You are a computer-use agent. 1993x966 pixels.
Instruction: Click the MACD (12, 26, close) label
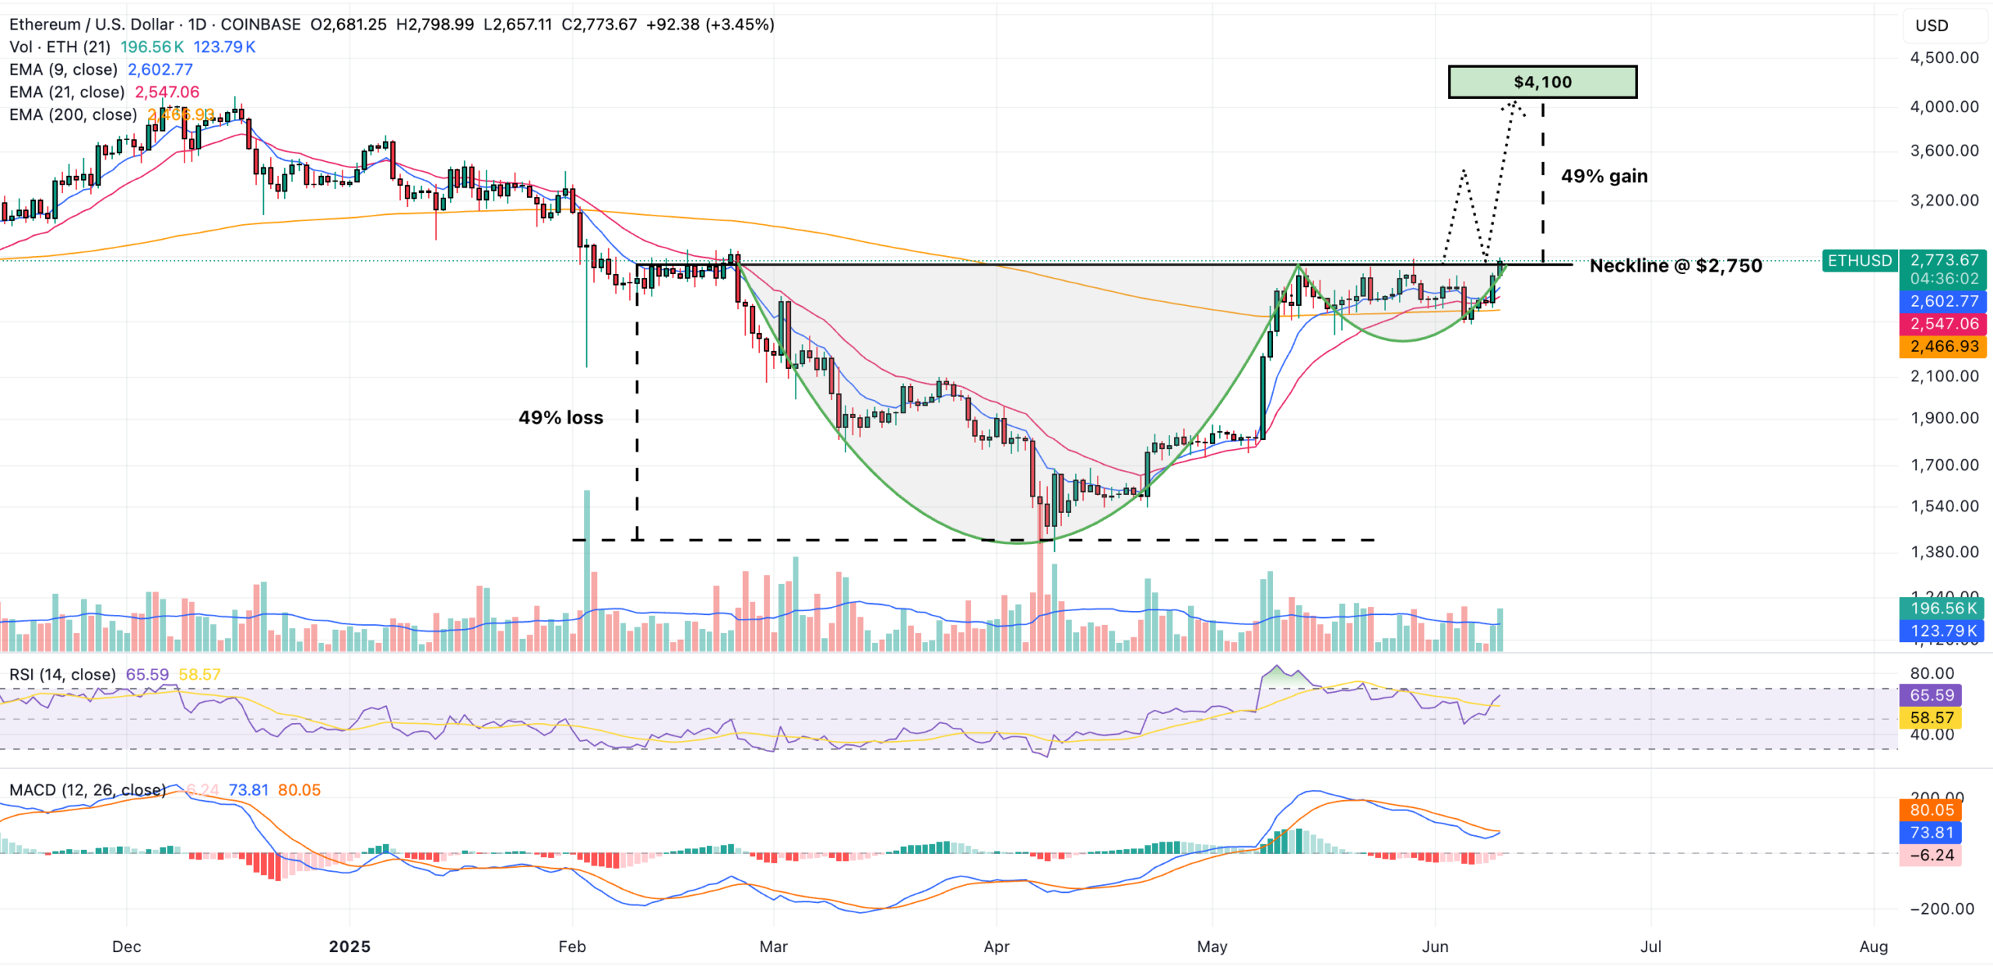(x=87, y=790)
